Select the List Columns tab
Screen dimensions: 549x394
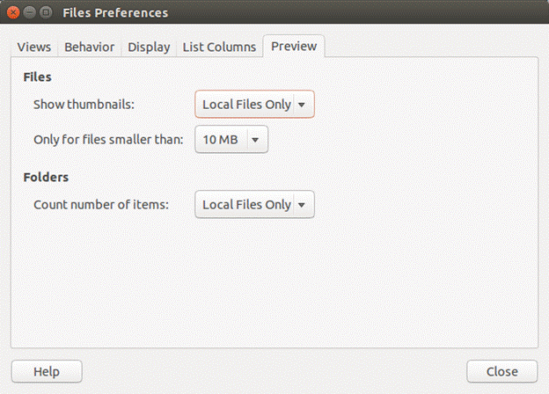(x=219, y=47)
